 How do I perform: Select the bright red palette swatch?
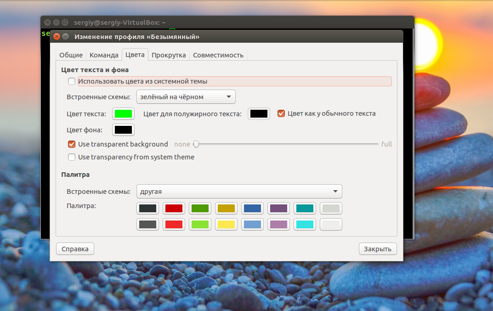coord(174,225)
